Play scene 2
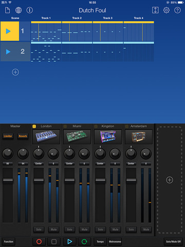Viewport: 185px width, 247px height. [8, 51]
